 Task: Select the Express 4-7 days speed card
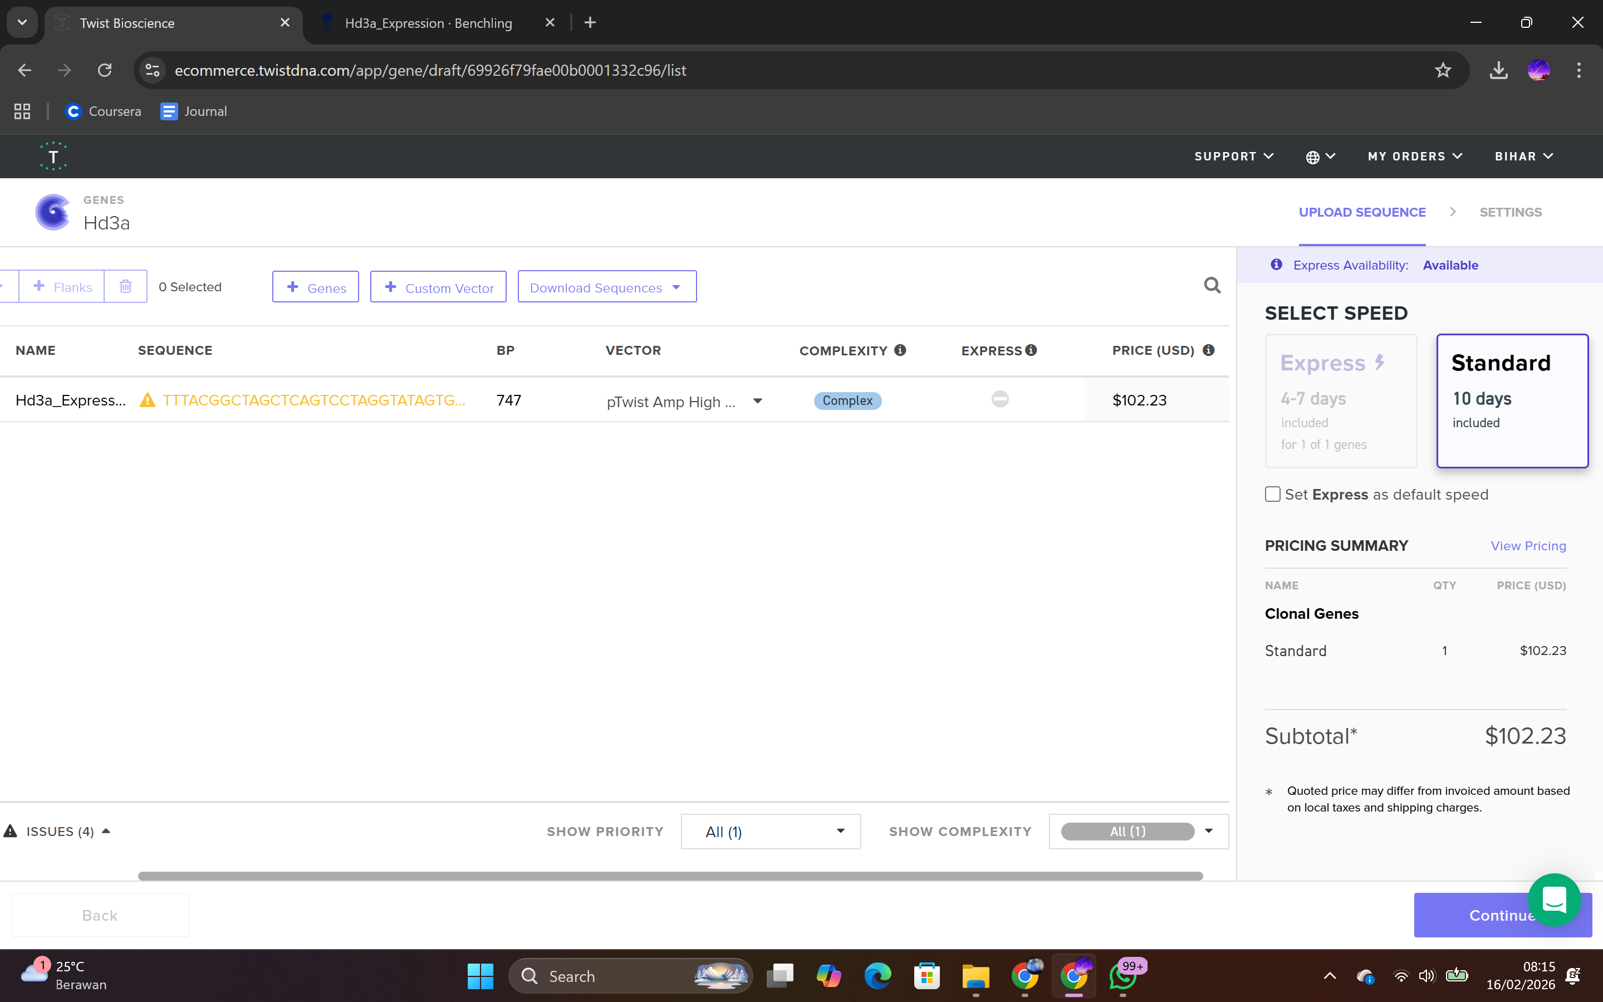[x=1341, y=400]
